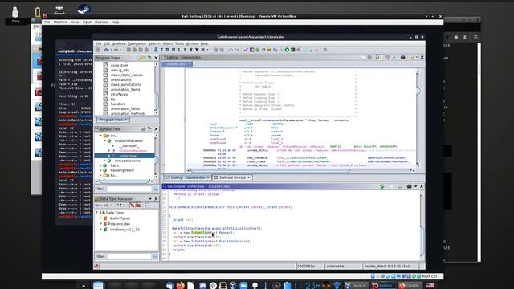Click the Save icon in Ghidra toolbar
This screenshot has width=514, height=289.
click(97, 50)
